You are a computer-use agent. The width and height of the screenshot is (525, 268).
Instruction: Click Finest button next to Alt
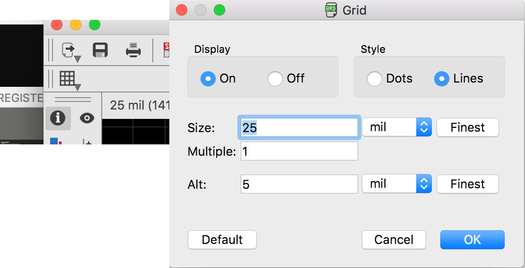click(x=467, y=184)
